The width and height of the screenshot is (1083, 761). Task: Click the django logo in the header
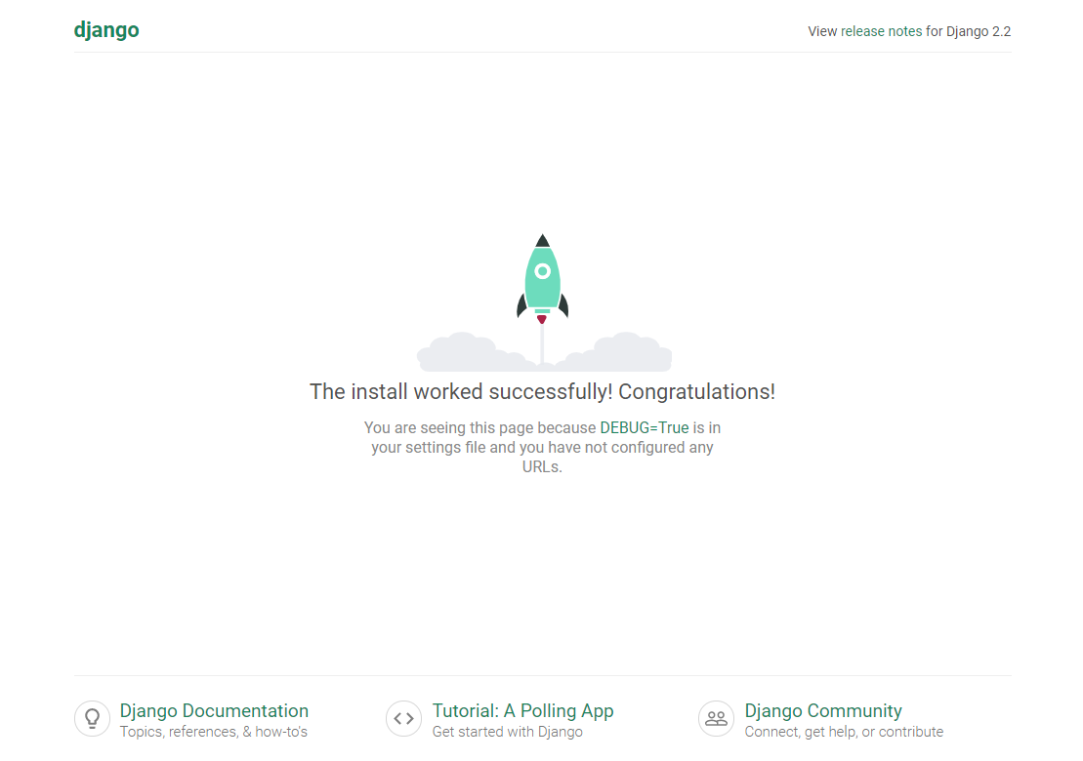click(106, 30)
